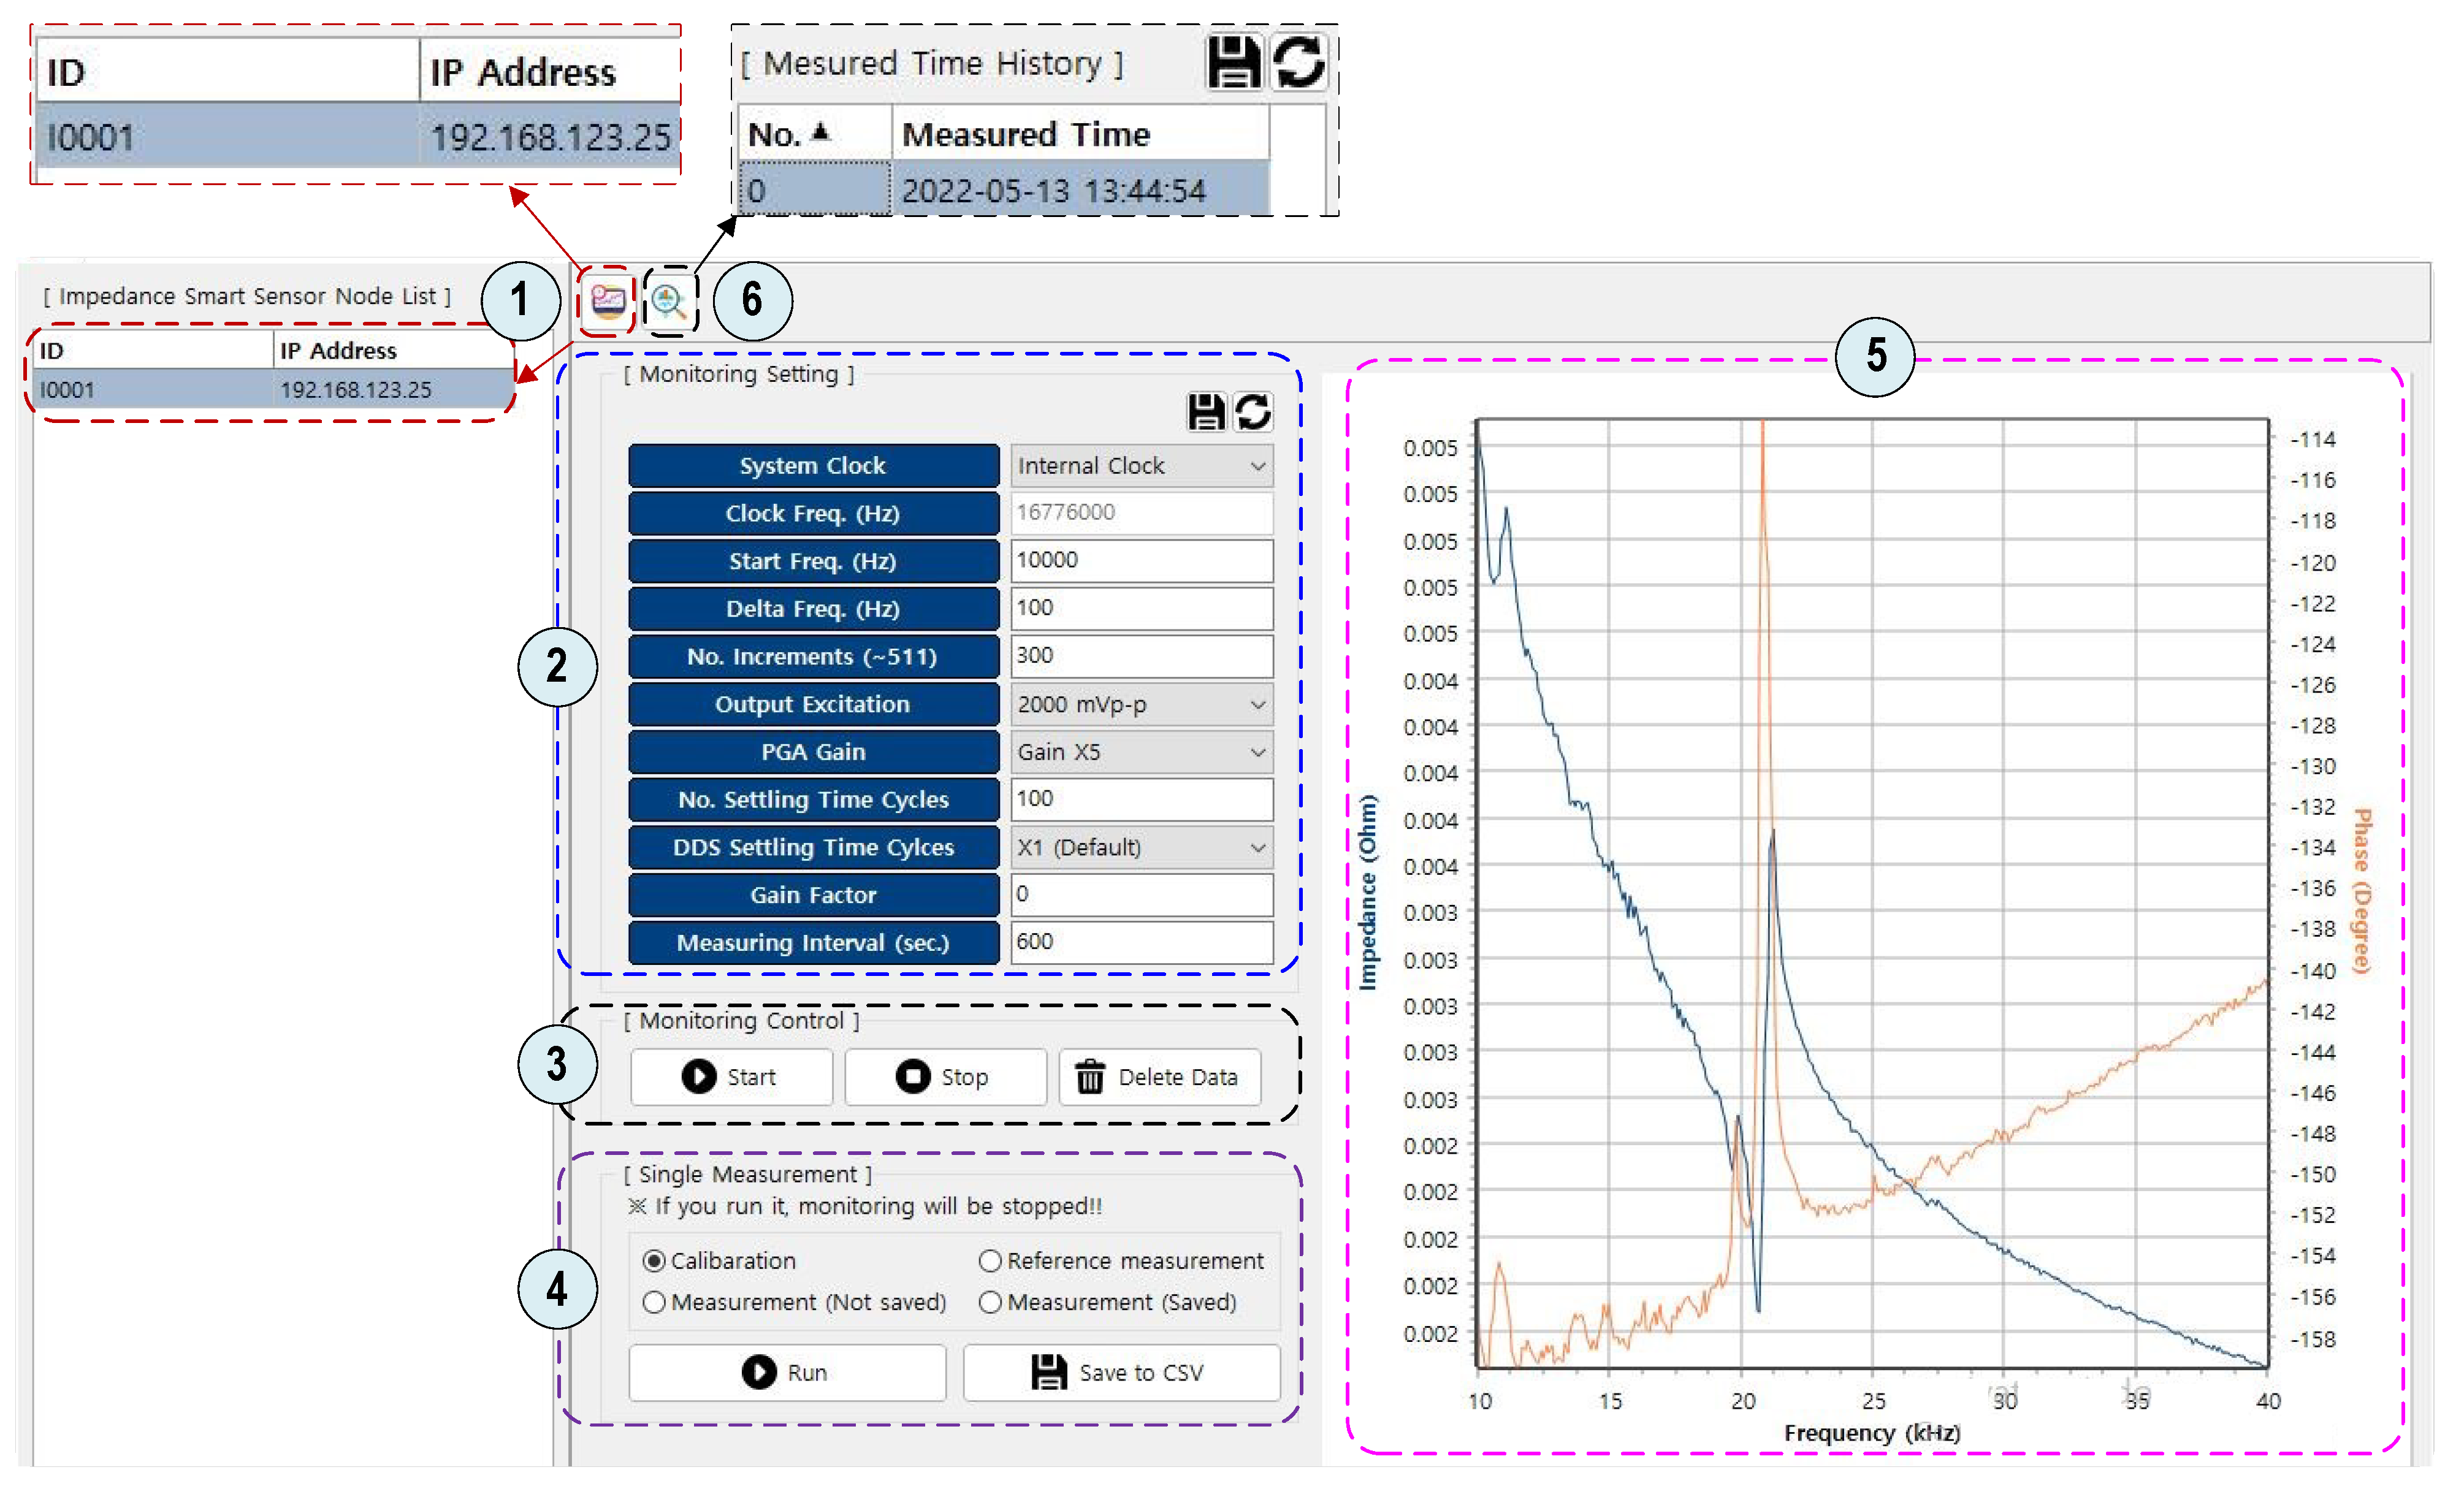Open the System Clock dropdown
2464x1486 pixels.
(x=1141, y=466)
